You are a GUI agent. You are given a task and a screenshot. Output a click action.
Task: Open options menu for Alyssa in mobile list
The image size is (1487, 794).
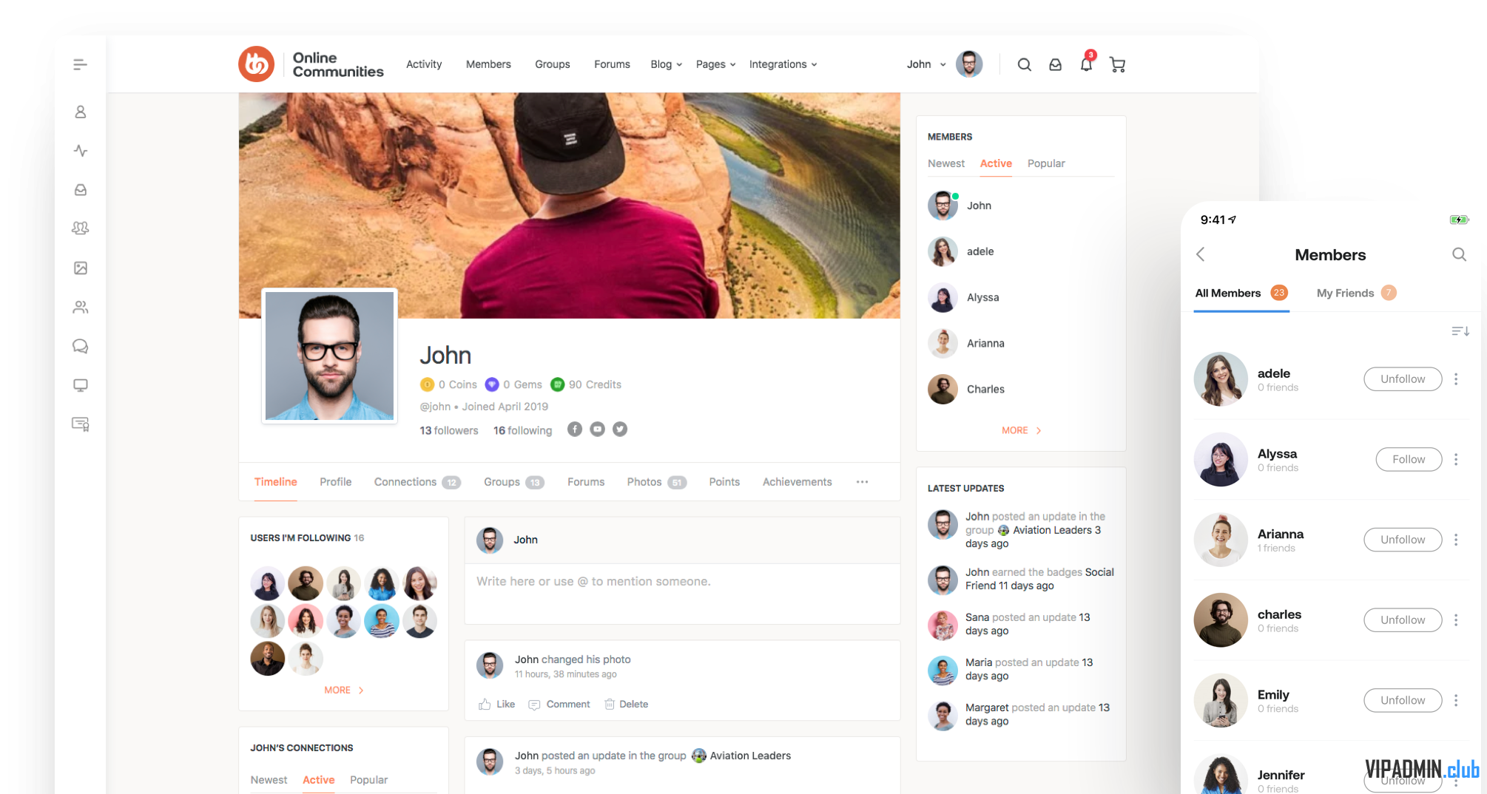(x=1456, y=460)
